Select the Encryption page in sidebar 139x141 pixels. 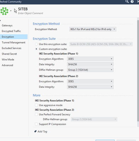[x=14, y=37]
